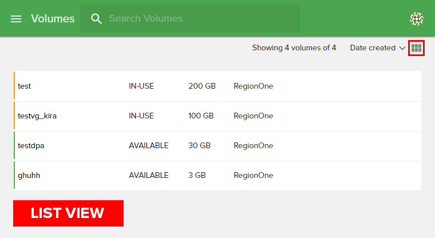Click IN-USE status of test volume

141,86
